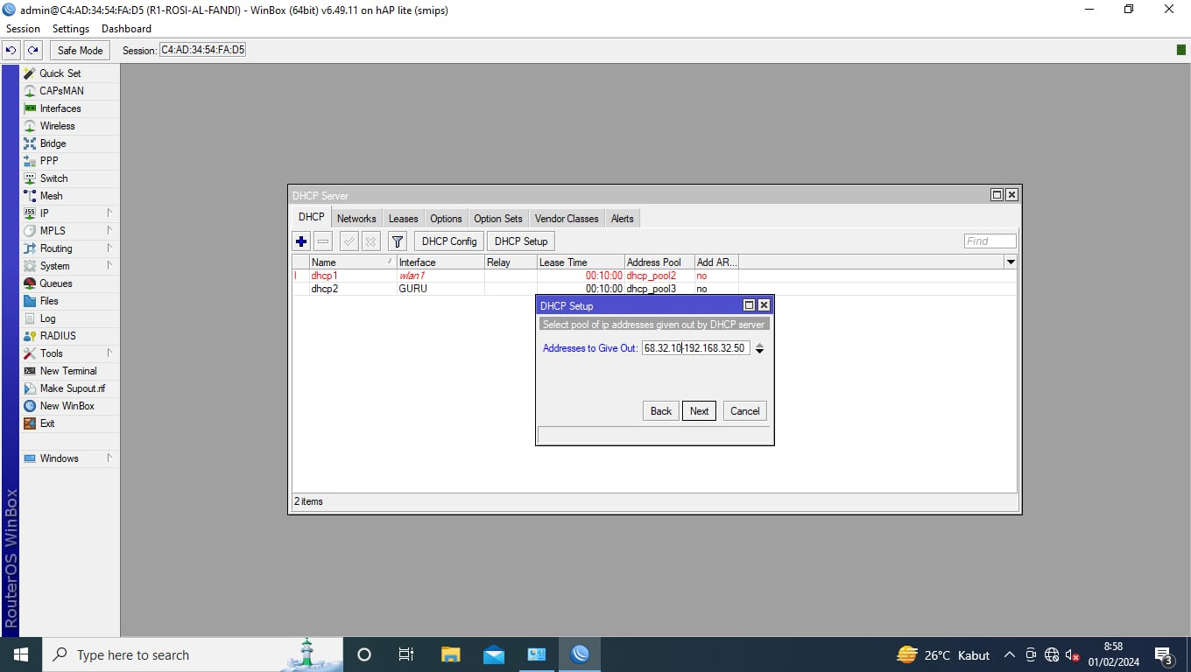Expand the System submenu
1191x672 pixels.
(x=69, y=266)
